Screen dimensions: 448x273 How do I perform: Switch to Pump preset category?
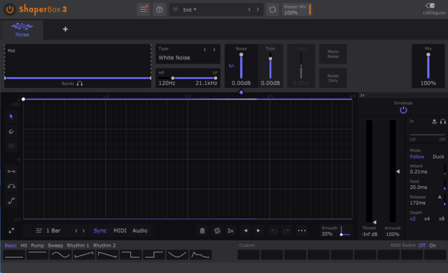pos(38,246)
